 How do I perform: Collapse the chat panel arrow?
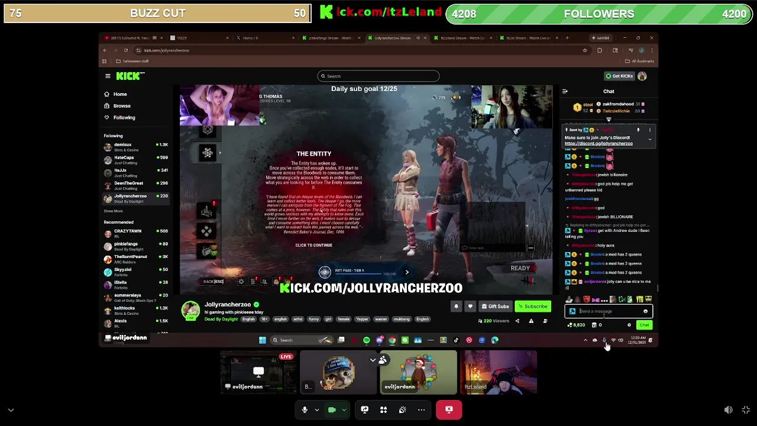coord(565,91)
